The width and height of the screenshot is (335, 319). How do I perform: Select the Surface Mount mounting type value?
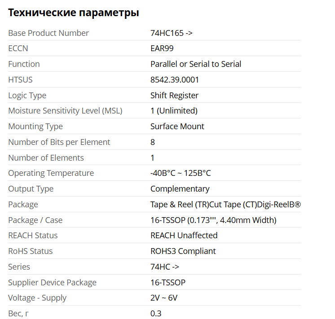[x=177, y=127]
